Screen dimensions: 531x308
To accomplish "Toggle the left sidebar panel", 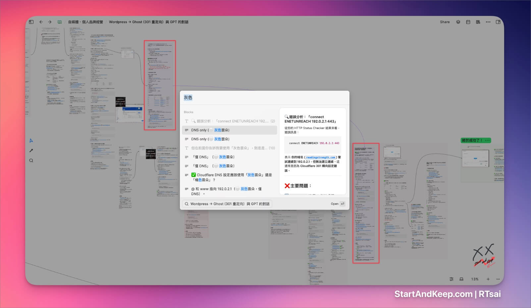I will (x=31, y=22).
